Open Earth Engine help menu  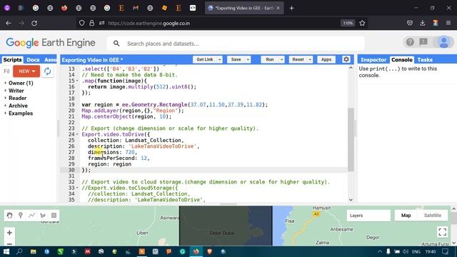click(x=410, y=42)
